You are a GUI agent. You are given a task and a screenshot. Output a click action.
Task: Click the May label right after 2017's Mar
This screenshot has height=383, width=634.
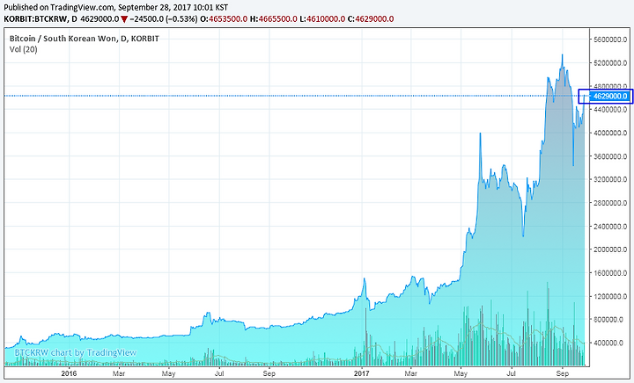pos(461,373)
